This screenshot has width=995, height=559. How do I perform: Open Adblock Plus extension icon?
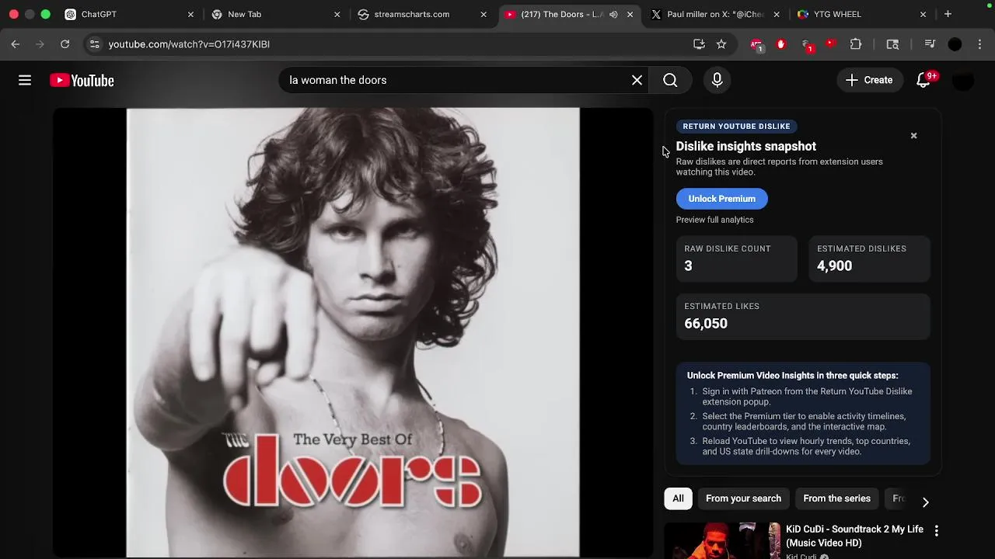[756, 44]
